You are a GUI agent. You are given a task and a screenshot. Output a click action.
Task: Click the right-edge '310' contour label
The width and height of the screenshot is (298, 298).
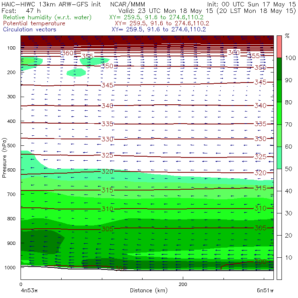click(261, 208)
